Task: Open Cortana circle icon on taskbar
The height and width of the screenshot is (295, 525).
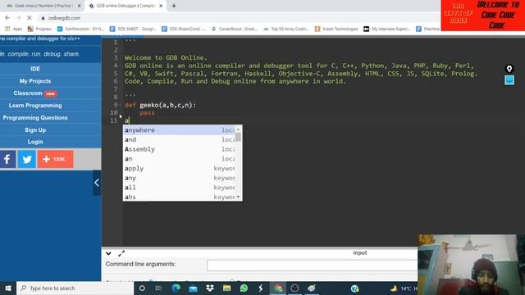Action: [x=142, y=288]
